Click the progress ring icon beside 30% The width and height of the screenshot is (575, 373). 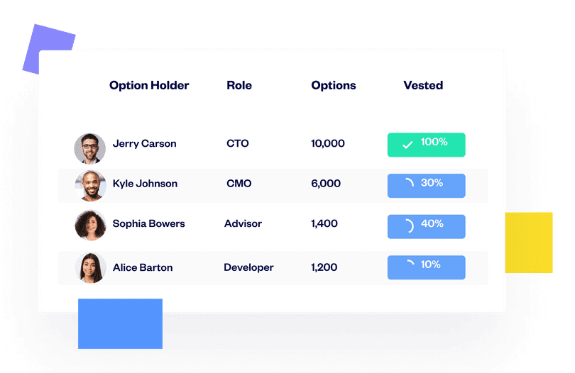[x=409, y=184]
